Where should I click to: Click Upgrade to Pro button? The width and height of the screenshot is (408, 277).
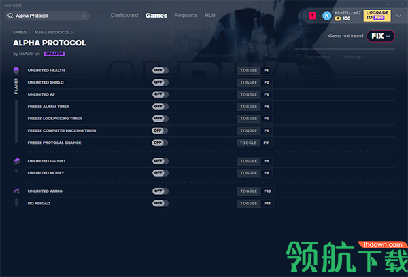[377, 16]
